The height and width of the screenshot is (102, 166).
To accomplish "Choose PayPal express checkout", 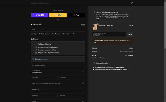I will (x=58, y=15).
